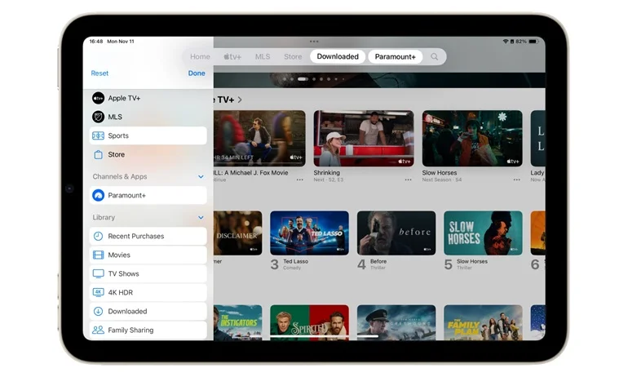Select the 'Shrinking' title text
Screen dimensions: 628x377
(326, 173)
